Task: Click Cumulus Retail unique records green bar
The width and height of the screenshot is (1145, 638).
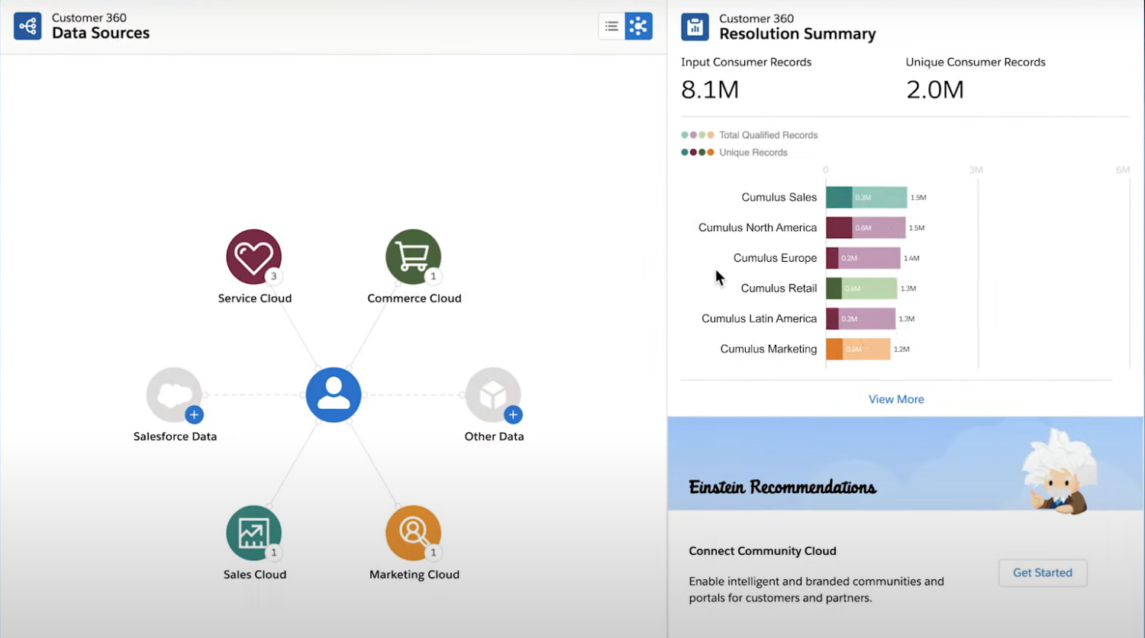Action: pos(834,288)
